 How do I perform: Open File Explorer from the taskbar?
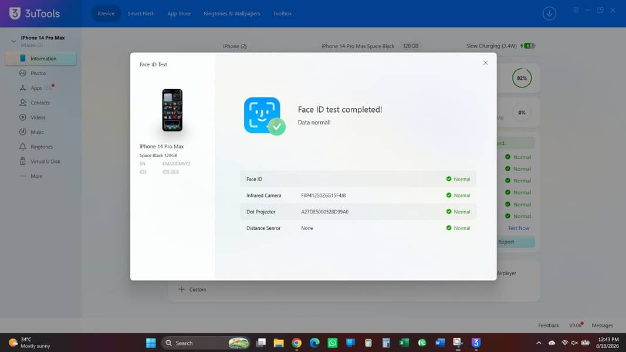click(279, 343)
